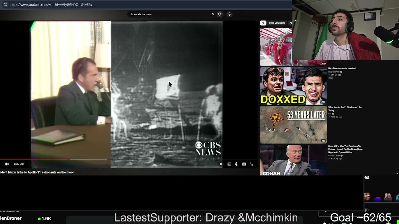Clear the YouTube search query

pos(213,14)
